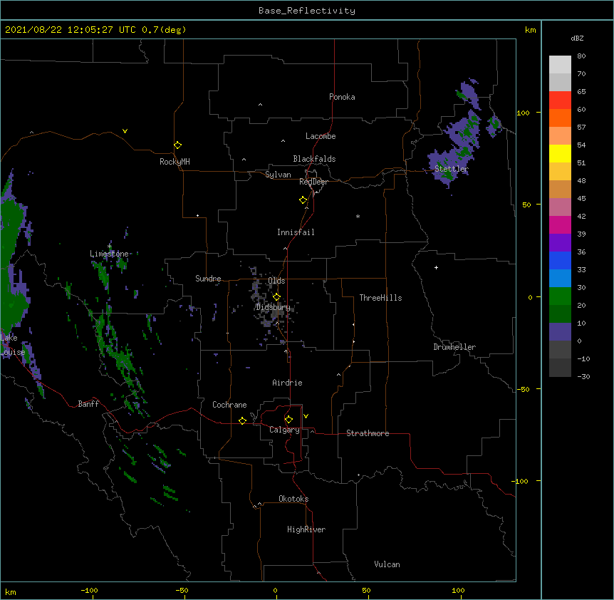Screen dimensions: 614x600
Task: Click the Okotoks town label
Action: click(293, 499)
